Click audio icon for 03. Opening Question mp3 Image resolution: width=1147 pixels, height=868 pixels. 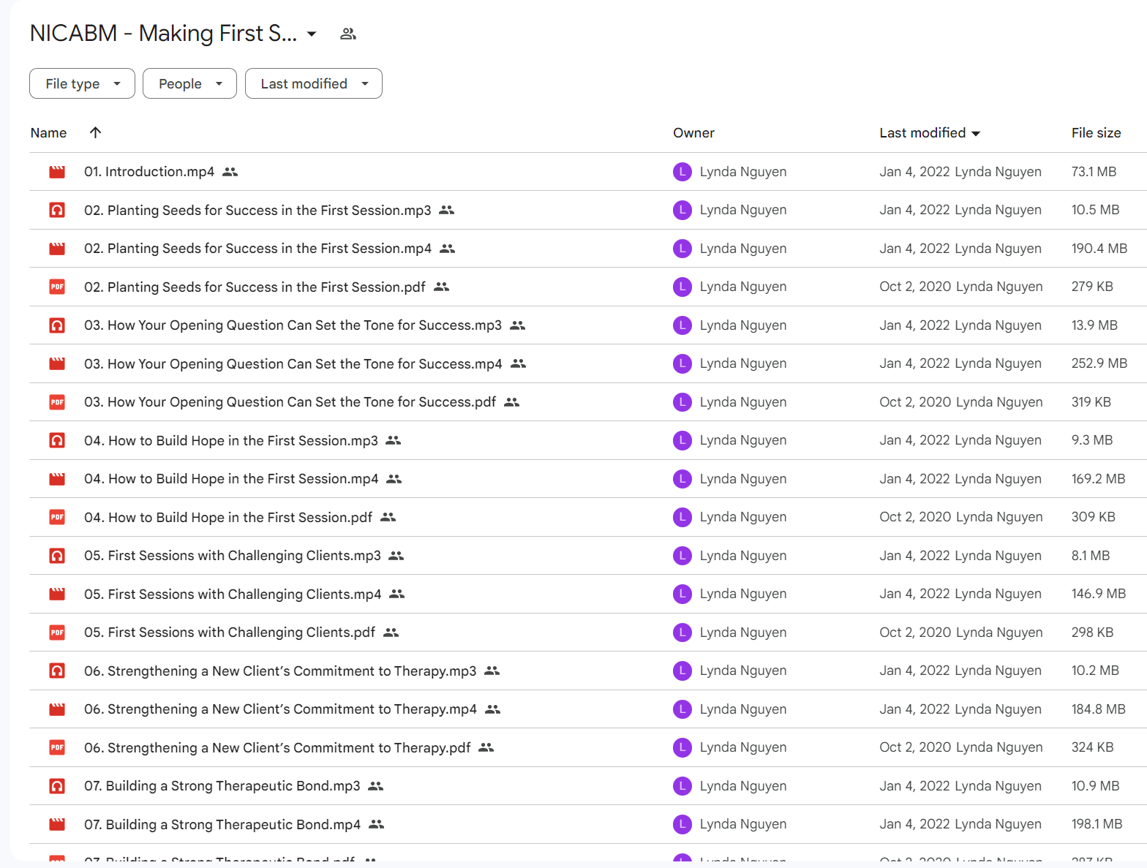pyautogui.click(x=57, y=325)
